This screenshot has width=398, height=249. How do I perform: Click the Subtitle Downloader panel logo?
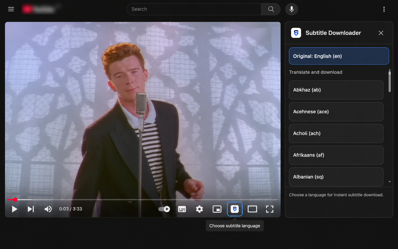(296, 33)
